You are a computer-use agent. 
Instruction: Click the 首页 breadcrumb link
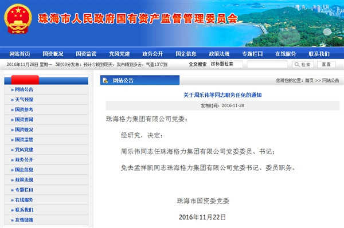[x=309, y=80]
